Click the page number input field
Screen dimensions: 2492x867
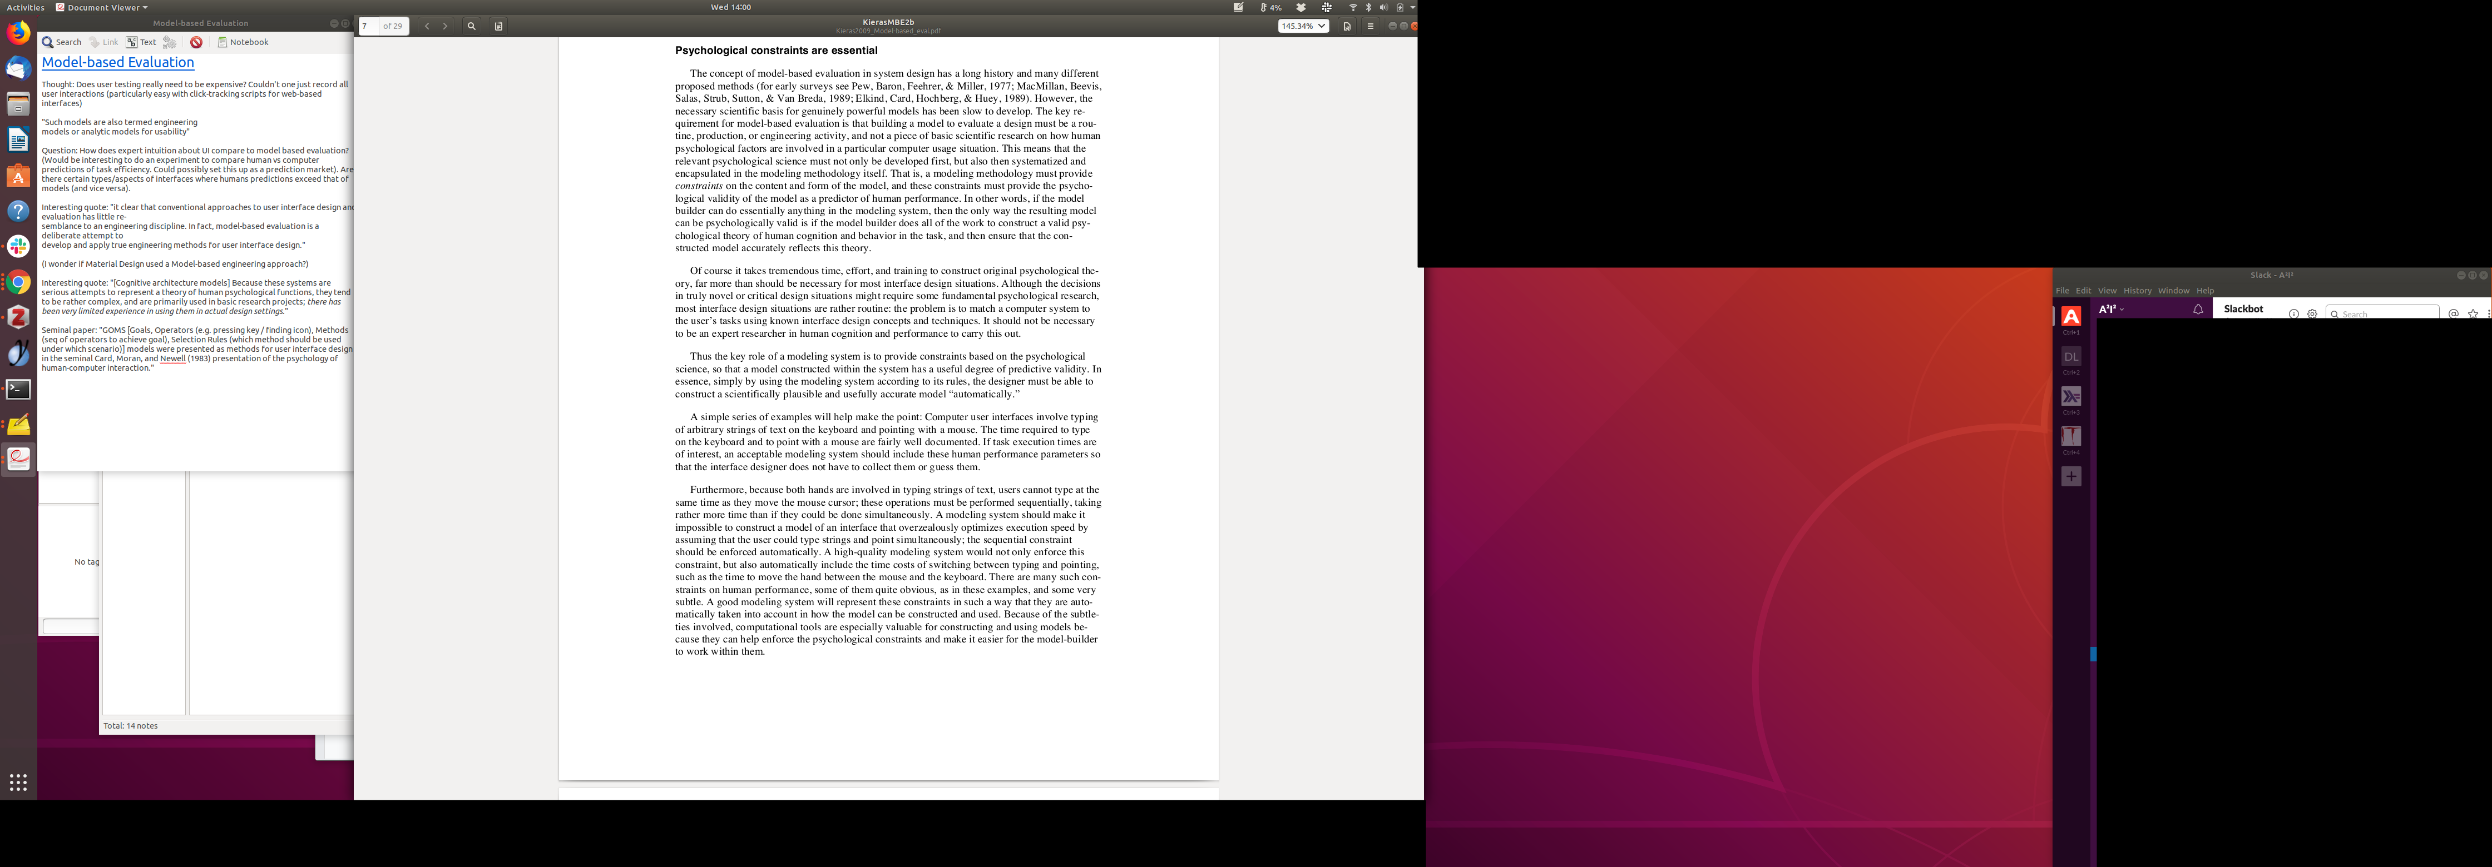pyautogui.click(x=368, y=26)
